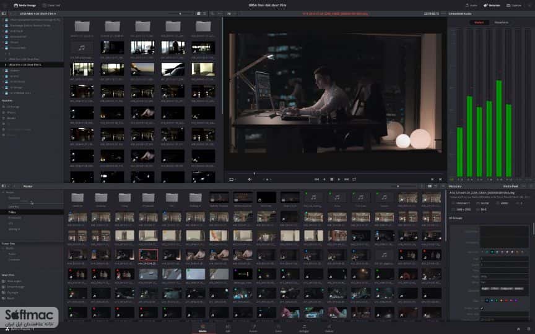Image resolution: width=535 pixels, height=334 pixels.
Task: Switch to the Fairlight page tab
Action: pyautogui.click(x=303, y=328)
